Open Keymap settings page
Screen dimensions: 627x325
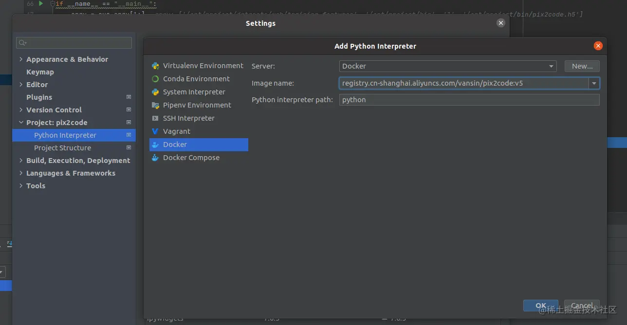pos(40,72)
